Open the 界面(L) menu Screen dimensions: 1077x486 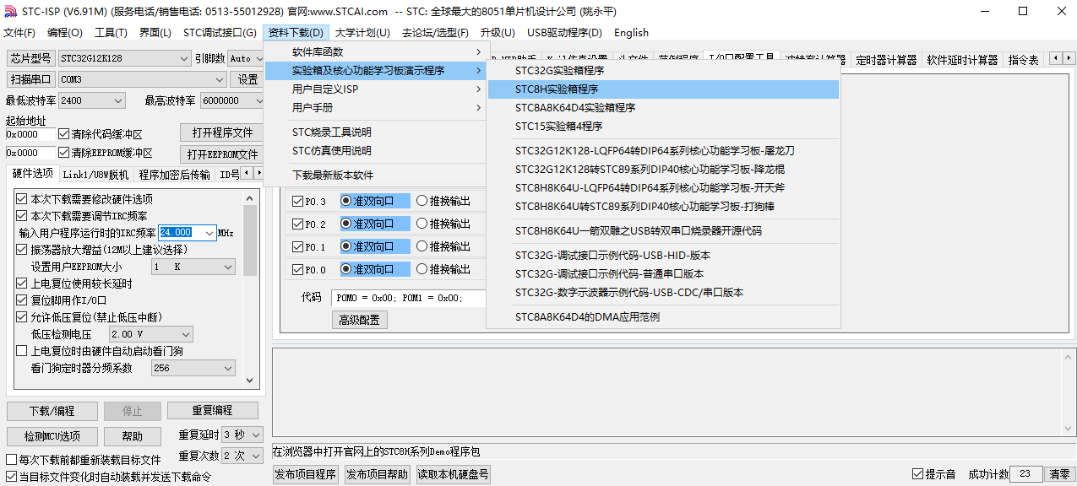click(x=155, y=33)
